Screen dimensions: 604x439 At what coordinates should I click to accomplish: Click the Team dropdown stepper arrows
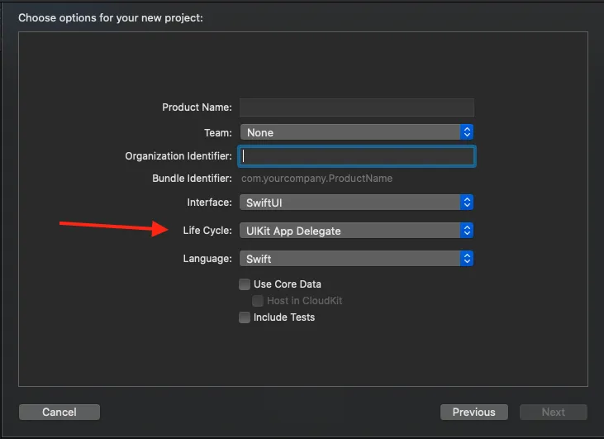467,132
